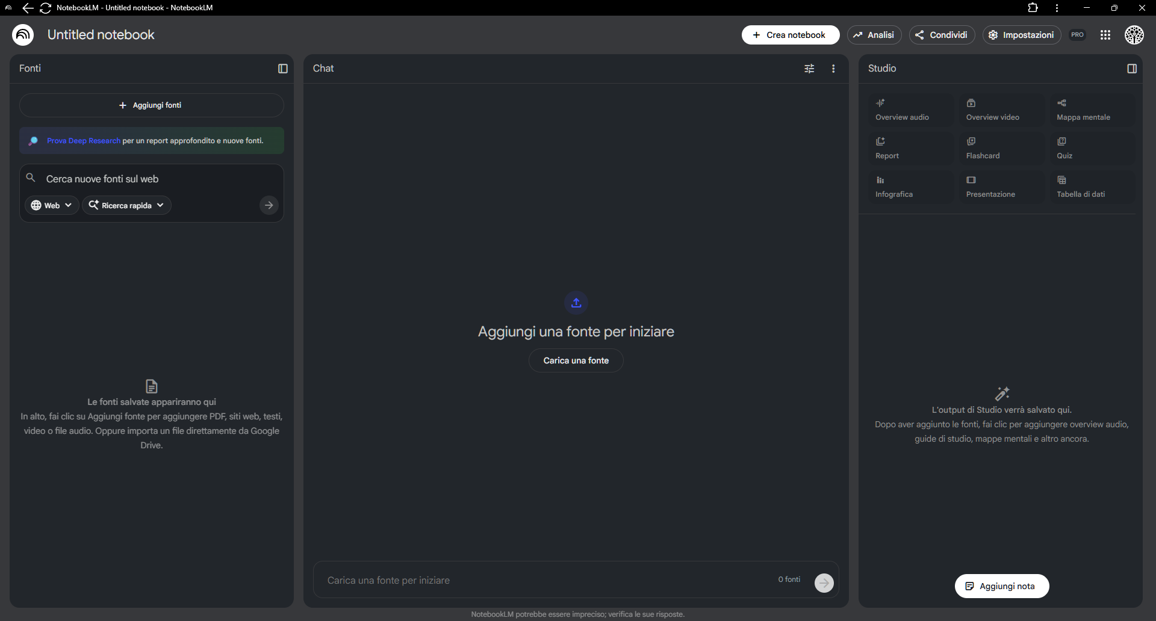Open the Impostazioni settings menu
Screen dimensions: 1156x621
pos(1022,35)
